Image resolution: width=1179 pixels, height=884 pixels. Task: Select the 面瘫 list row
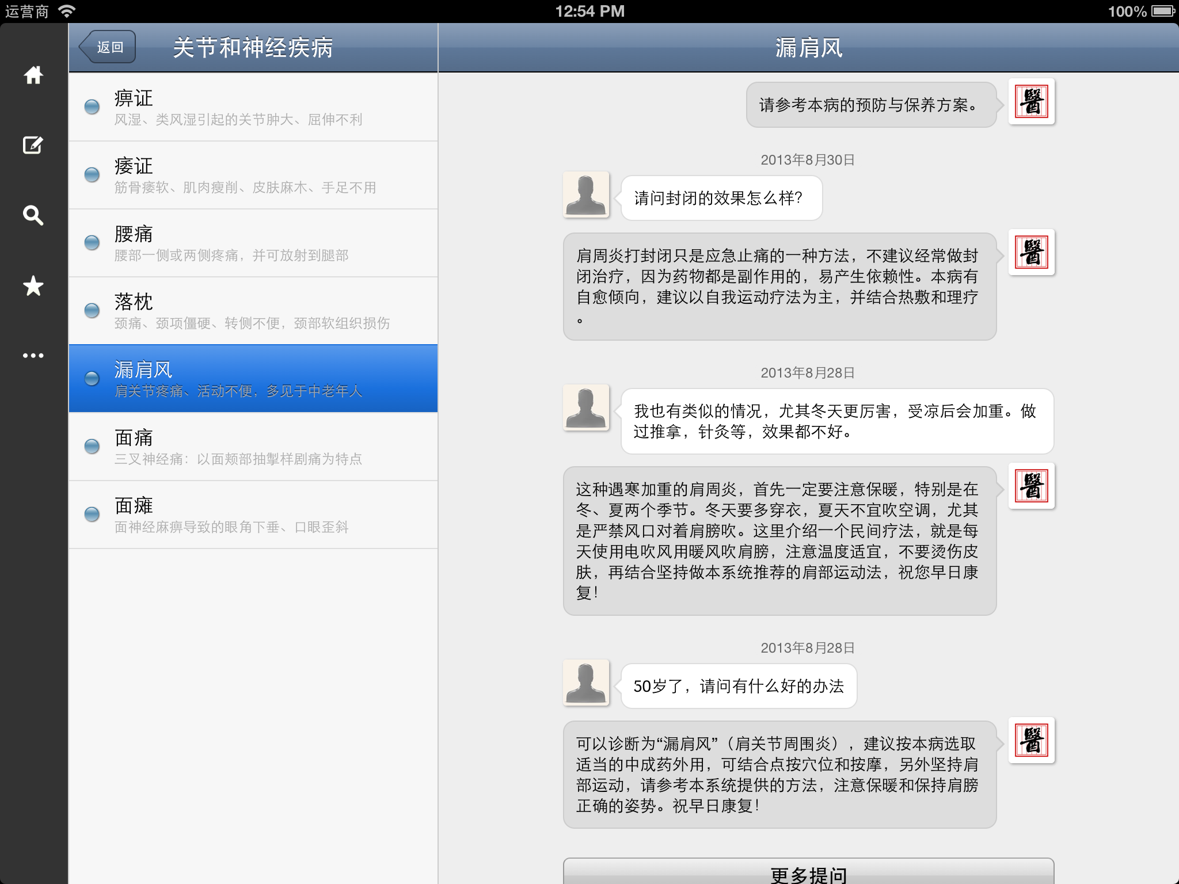253,515
